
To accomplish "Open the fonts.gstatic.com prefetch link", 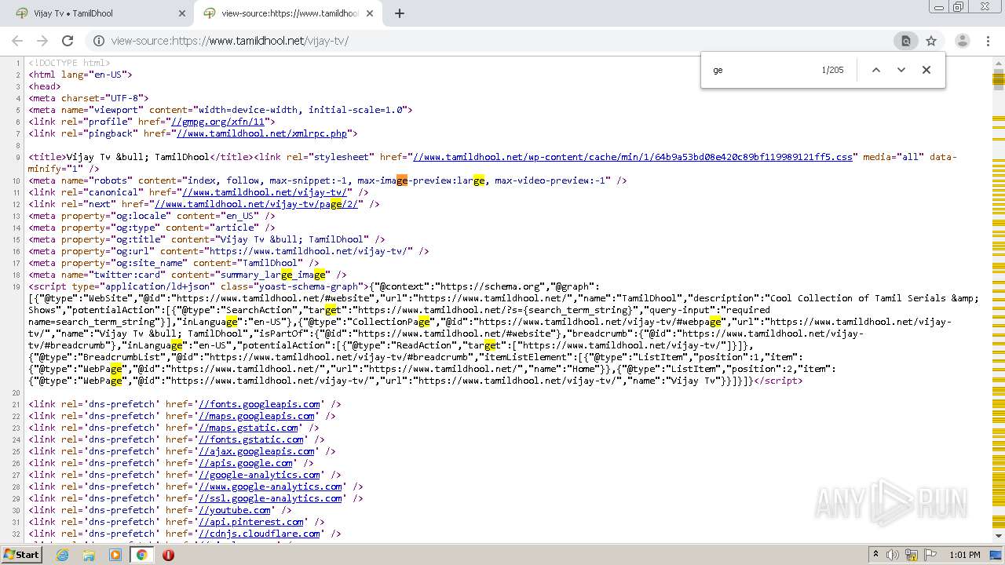I will pos(250,439).
